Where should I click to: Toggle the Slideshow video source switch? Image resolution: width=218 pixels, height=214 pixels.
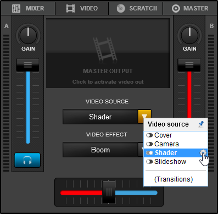click(x=149, y=162)
